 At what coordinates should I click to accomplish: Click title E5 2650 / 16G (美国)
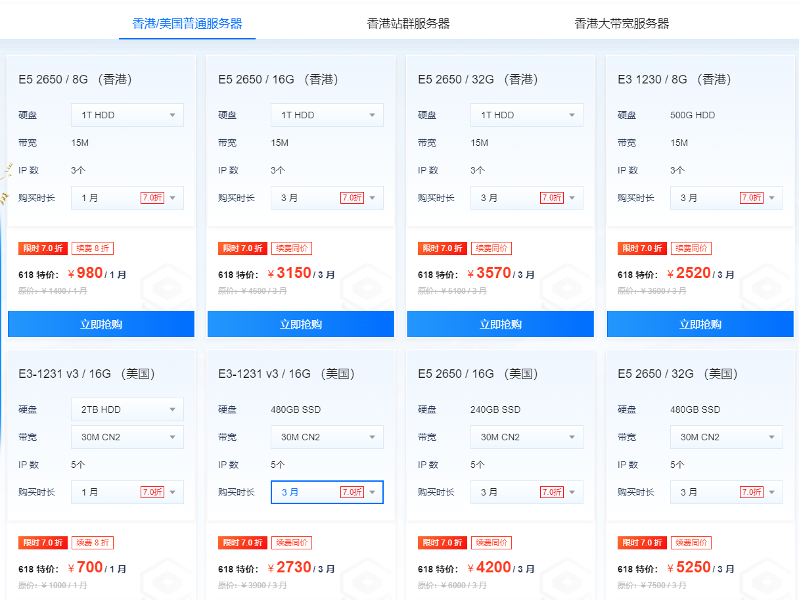point(480,374)
